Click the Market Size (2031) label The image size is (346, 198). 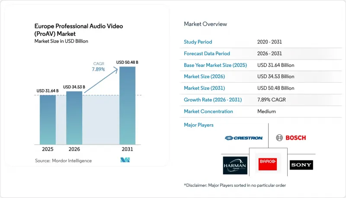(204, 88)
